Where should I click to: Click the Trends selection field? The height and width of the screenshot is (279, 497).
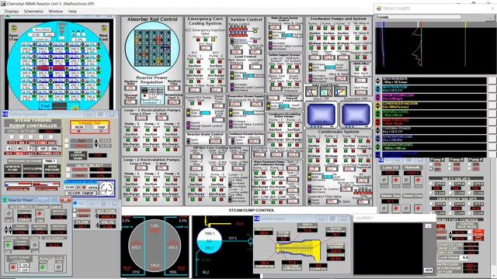419,17
